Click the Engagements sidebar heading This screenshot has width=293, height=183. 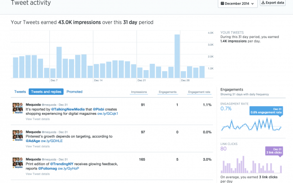click(231, 90)
